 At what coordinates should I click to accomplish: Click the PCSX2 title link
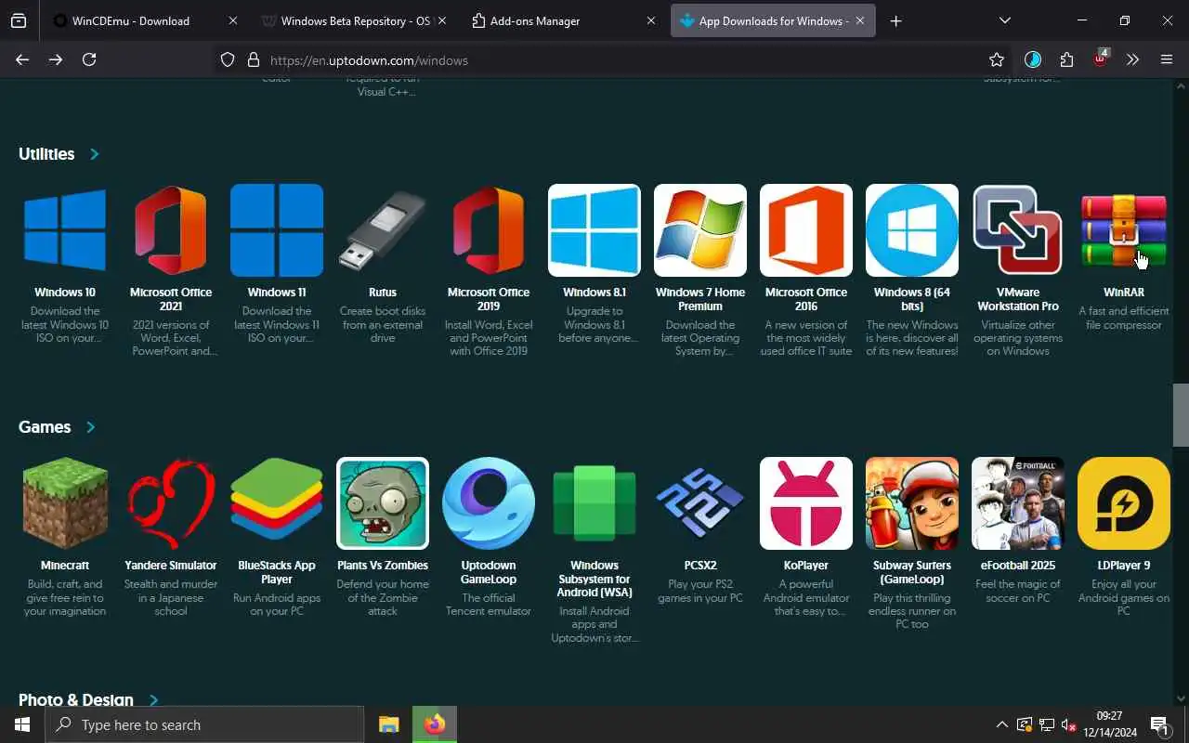(x=700, y=566)
